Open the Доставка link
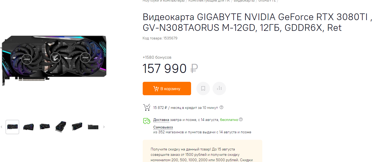 pyautogui.click(x=161, y=120)
